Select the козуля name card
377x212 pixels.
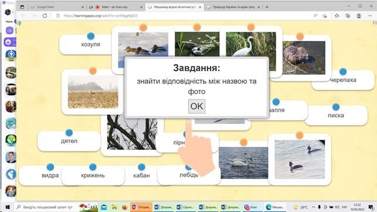point(90,45)
